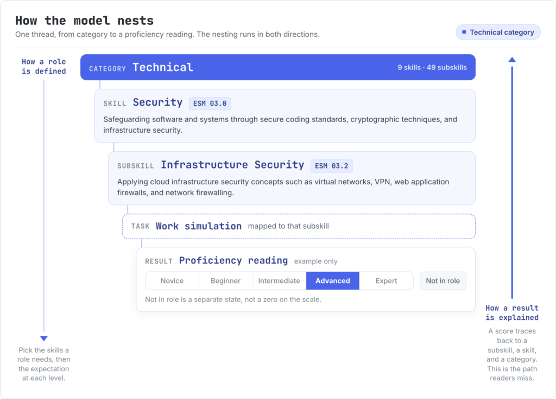Select the Beginner proficiency level

(225, 281)
